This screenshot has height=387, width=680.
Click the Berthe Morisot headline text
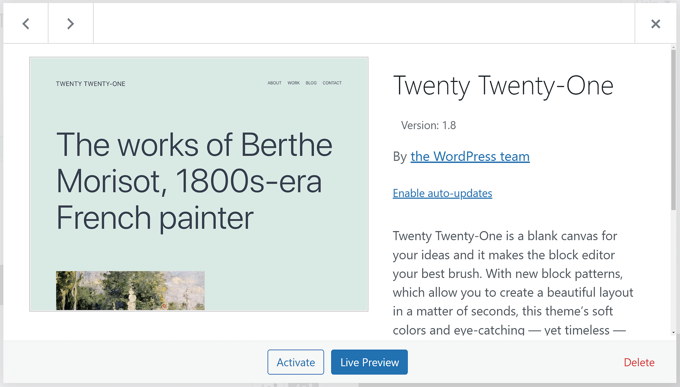tap(194, 181)
